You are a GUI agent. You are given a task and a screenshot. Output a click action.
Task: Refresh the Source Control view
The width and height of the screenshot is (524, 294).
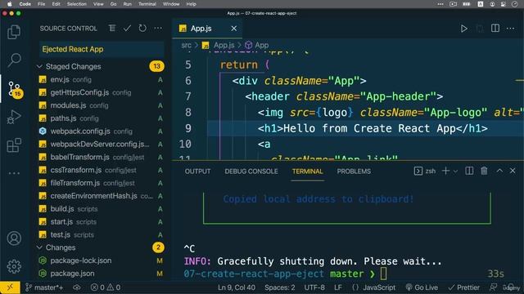click(142, 29)
